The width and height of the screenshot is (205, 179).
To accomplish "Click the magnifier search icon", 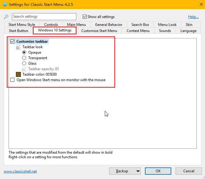I will (6, 17).
